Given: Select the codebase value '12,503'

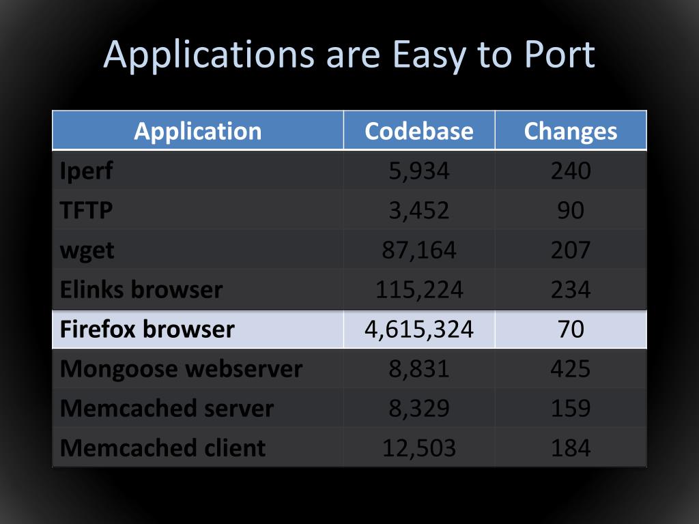Looking at the screenshot, I should coord(419,448).
